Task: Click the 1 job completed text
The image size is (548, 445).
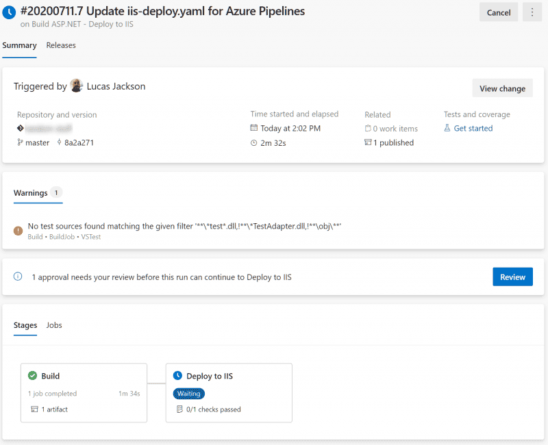Action: (x=52, y=393)
